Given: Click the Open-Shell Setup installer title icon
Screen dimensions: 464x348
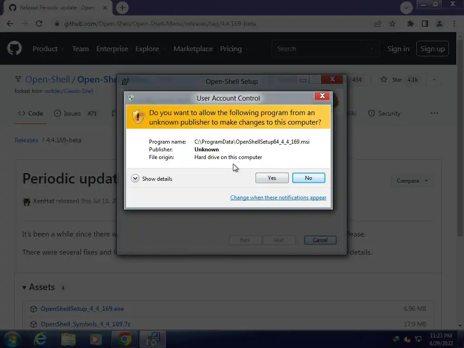Looking at the screenshot, I should (125, 81).
